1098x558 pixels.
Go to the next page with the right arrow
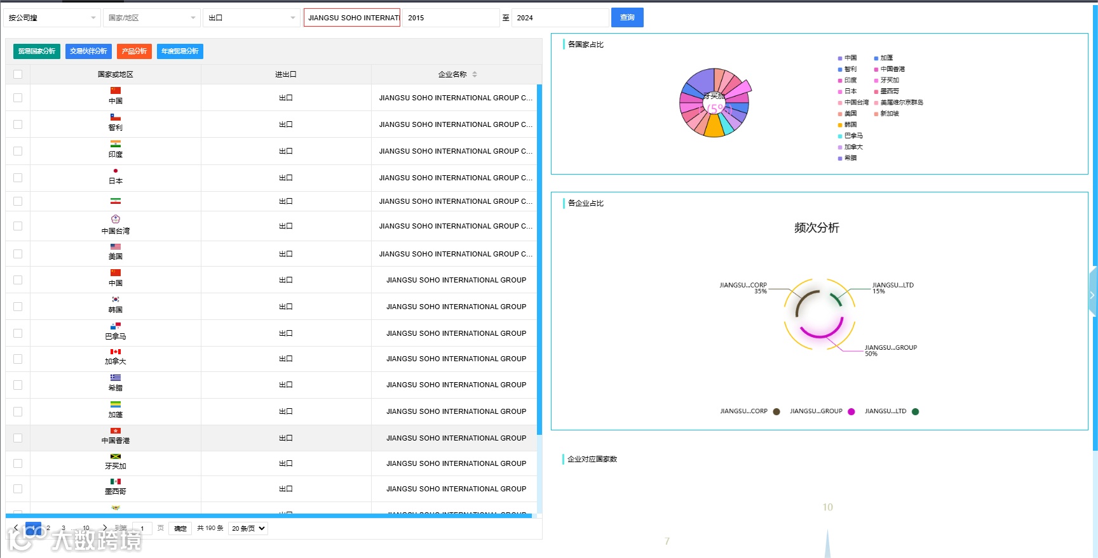(105, 528)
